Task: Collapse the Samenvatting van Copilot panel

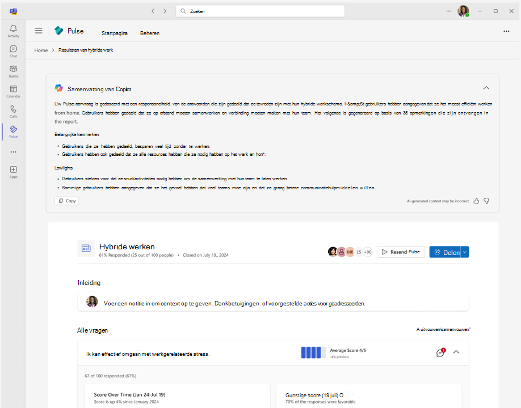Action: click(486, 88)
